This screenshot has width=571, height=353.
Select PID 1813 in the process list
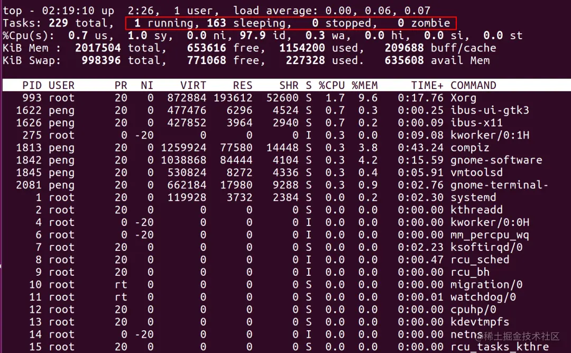point(29,148)
